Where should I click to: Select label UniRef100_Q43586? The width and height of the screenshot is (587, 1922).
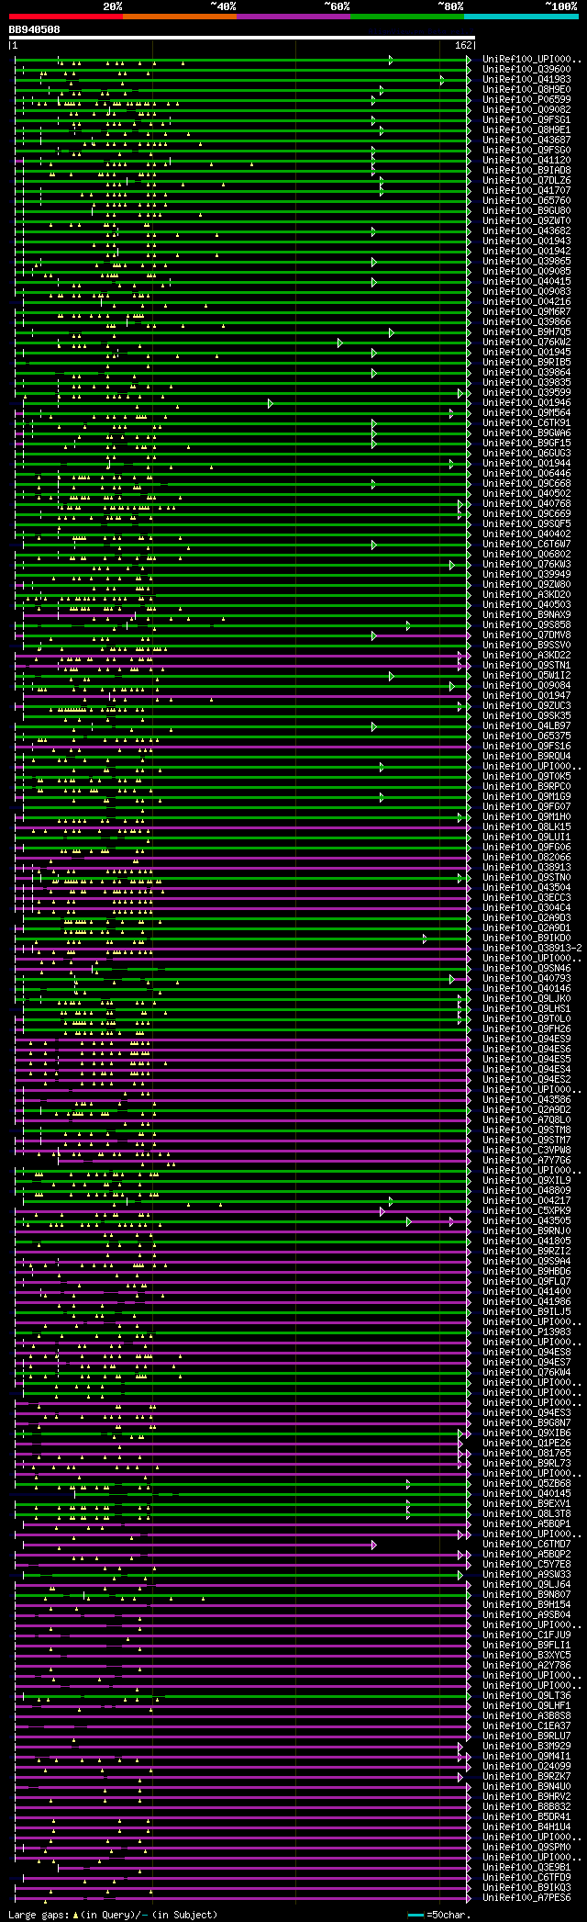[x=526, y=1099]
